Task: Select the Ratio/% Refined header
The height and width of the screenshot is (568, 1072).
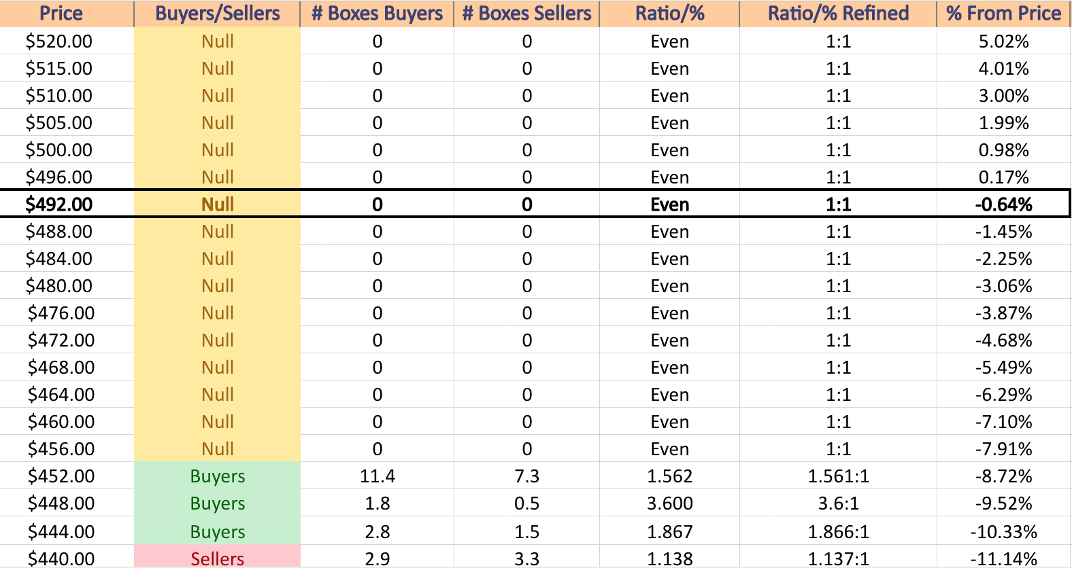Action: (838, 14)
